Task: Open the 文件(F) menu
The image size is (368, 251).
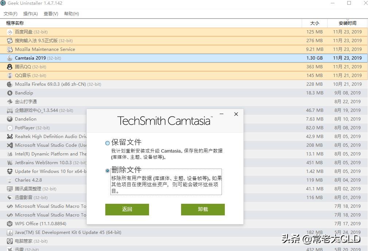Action: 10,13
